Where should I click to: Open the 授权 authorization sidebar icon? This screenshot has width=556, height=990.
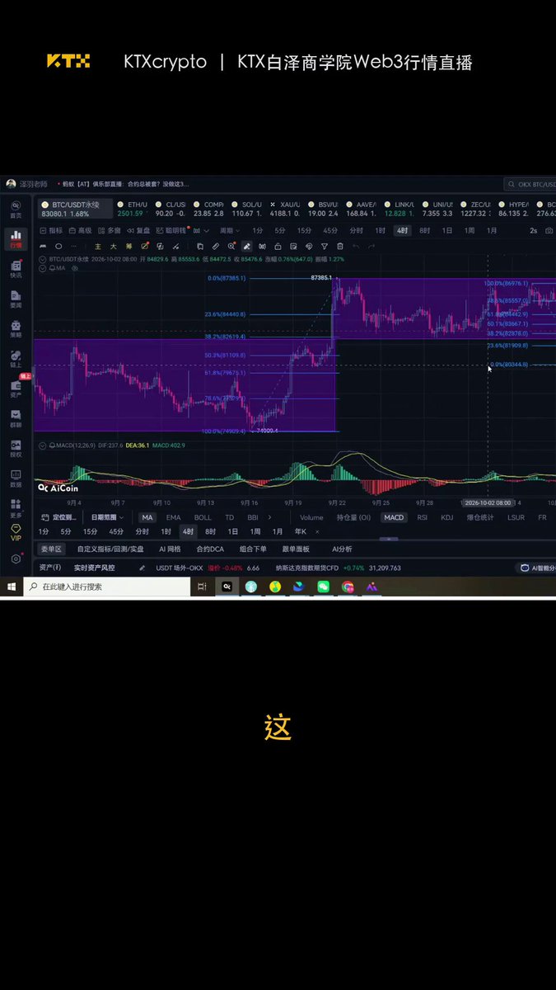(16, 448)
